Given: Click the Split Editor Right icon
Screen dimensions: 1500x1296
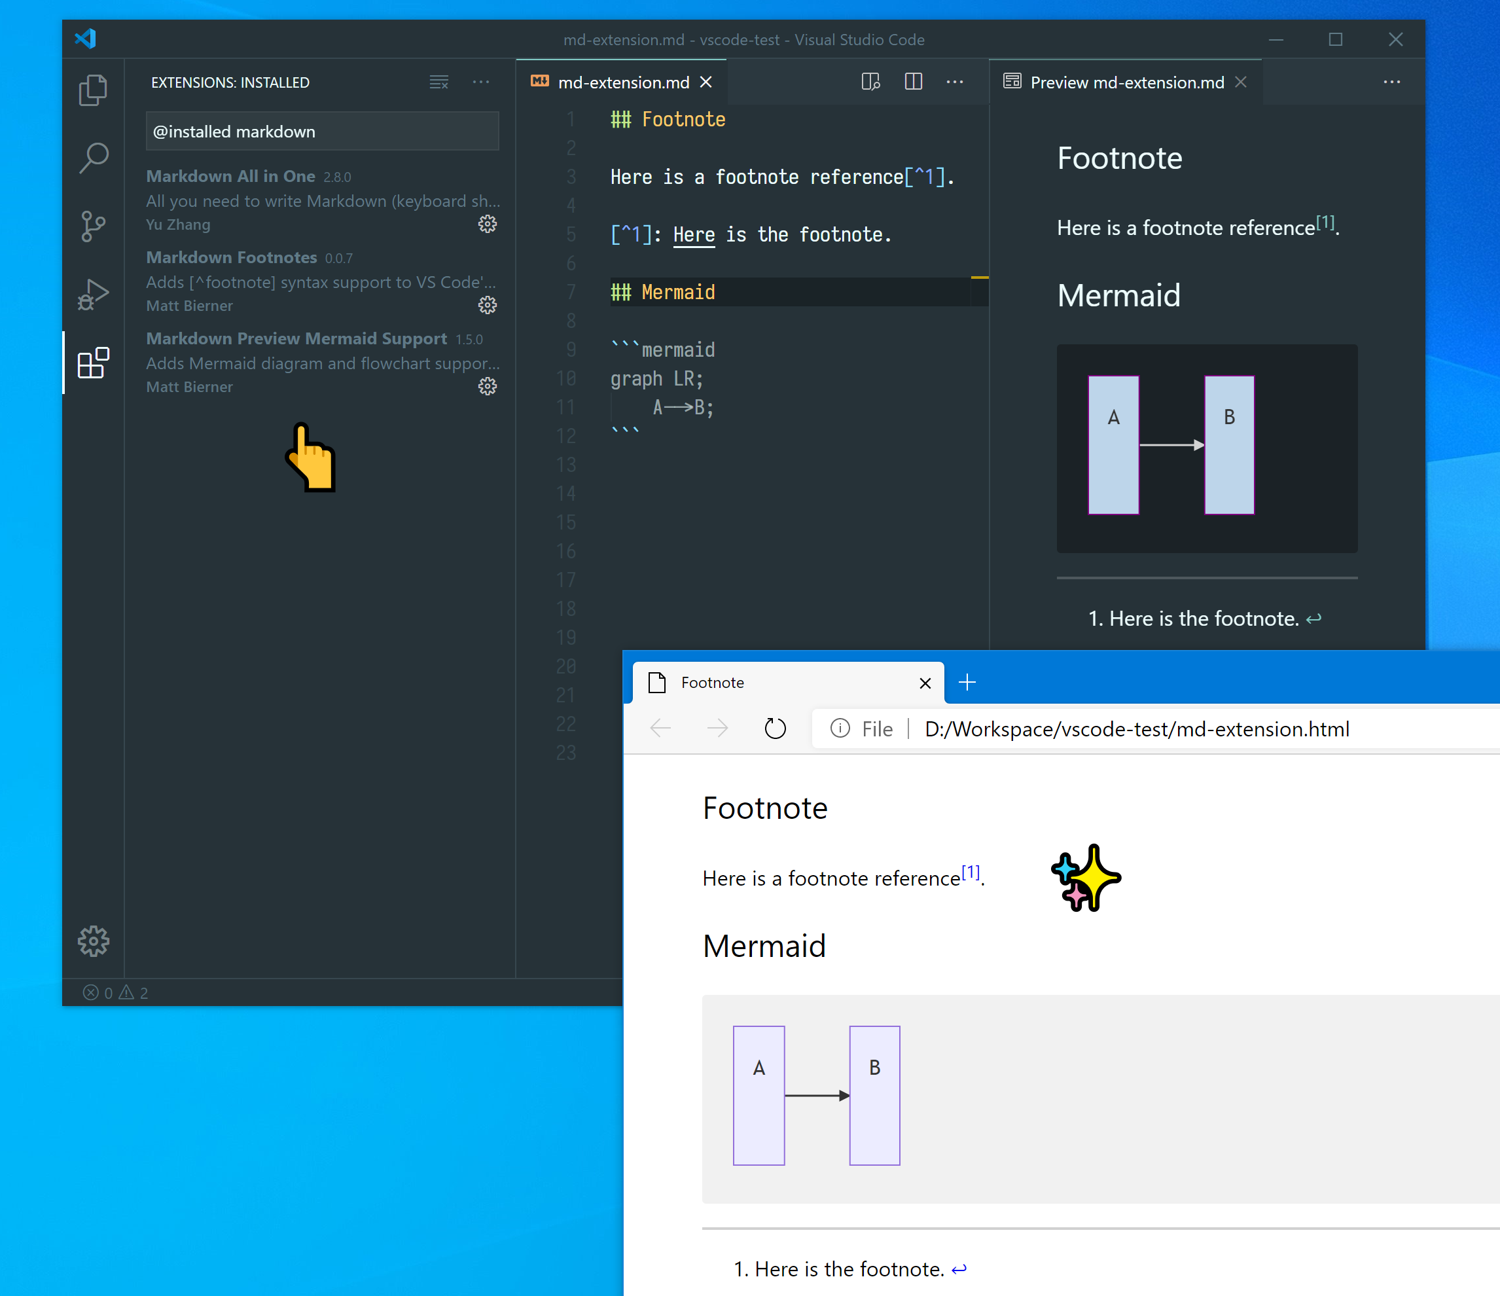Looking at the screenshot, I should click(x=913, y=82).
